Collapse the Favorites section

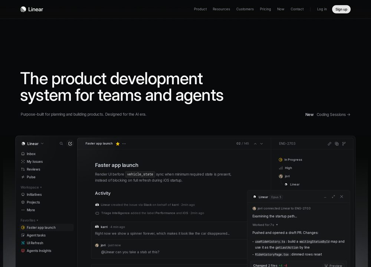(29, 220)
